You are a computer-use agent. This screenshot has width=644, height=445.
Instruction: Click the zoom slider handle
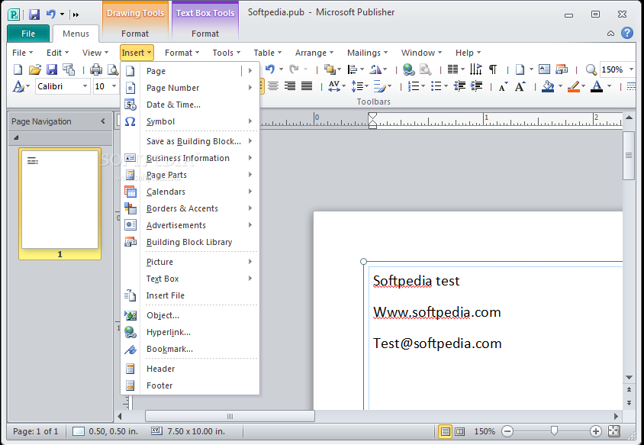(x=554, y=430)
